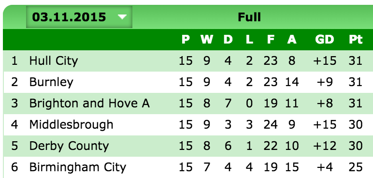Open the 03.11.2015 date dropdown
The width and height of the screenshot is (373, 178).
(79, 17)
